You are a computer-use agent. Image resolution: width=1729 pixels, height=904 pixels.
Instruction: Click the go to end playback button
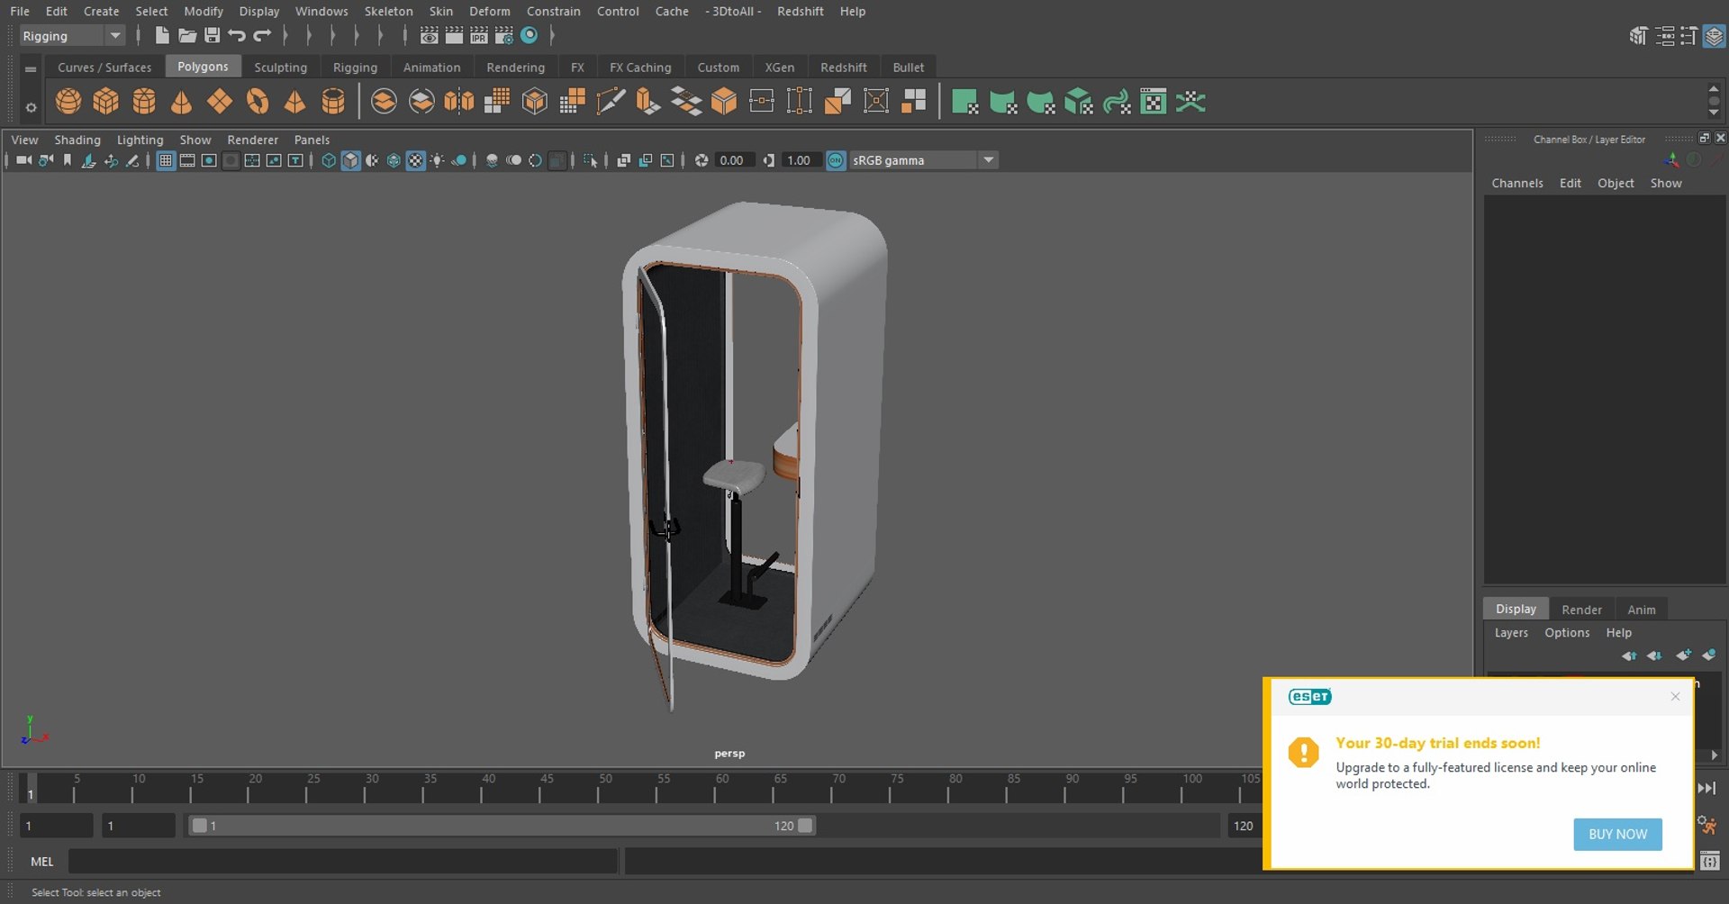1706,788
